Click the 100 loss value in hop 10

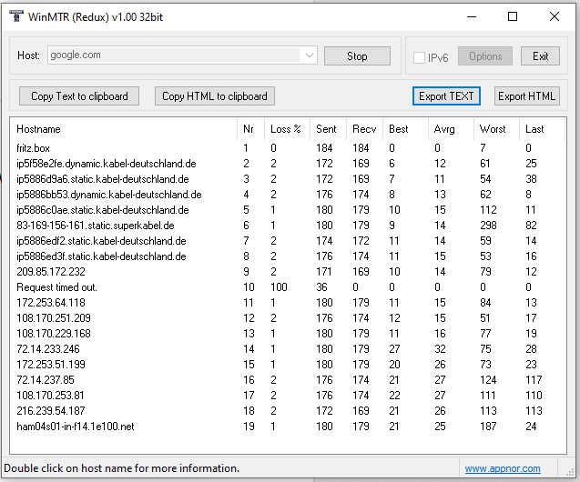click(x=279, y=287)
